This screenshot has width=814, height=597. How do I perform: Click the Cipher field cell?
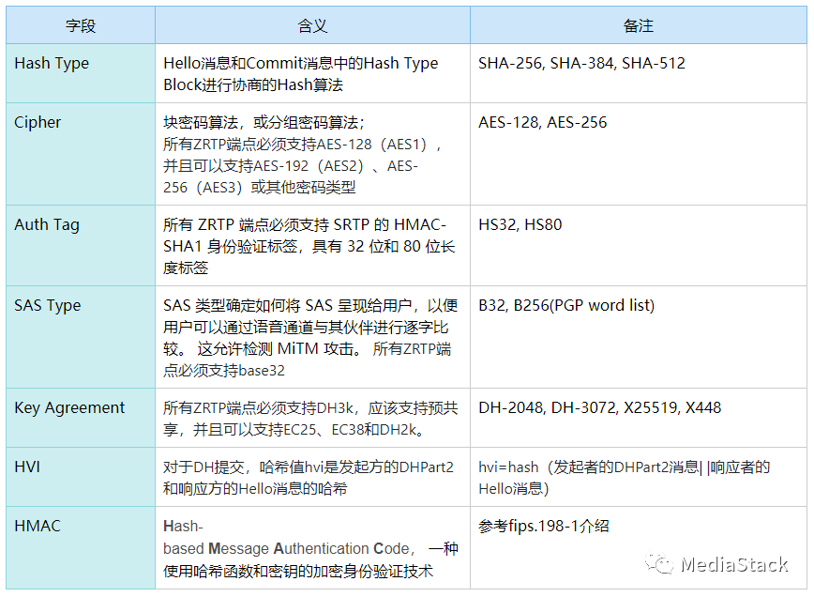38,123
